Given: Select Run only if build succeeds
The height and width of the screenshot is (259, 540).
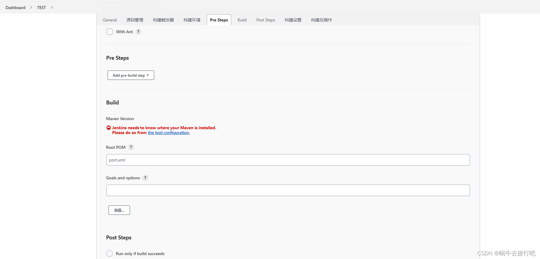Looking at the screenshot, I should pyautogui.click(x=110, y=254).
